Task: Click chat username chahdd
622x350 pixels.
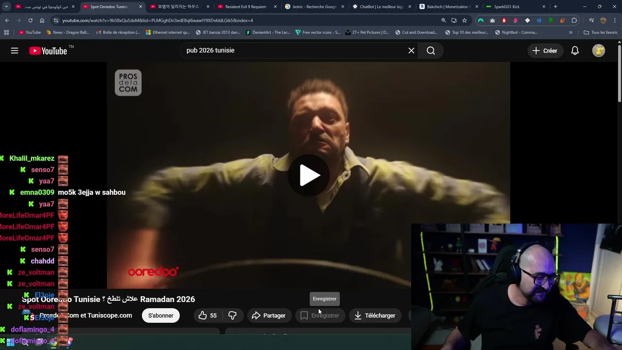Action: [42, 261]
